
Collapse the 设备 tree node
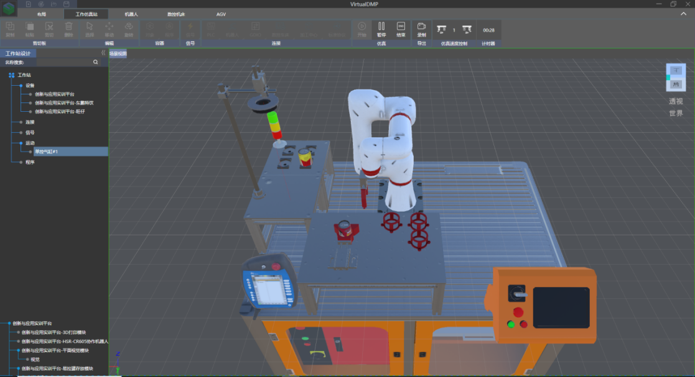(x=21, y=86)
